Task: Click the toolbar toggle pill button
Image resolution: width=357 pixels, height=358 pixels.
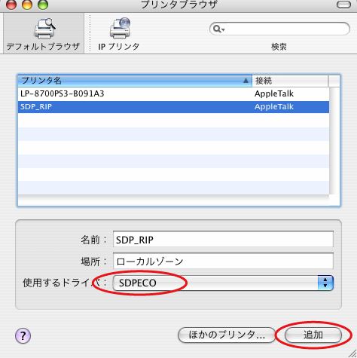Action: pyautogui.click(x=343, y=5)
